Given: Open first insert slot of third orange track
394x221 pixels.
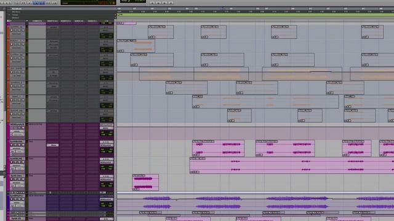Looking at the screenshot, I should pyautogui.click(x=53, y=55).
